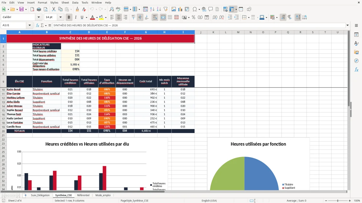
Task: Open the Sheet menu
Action: point(65,2)
